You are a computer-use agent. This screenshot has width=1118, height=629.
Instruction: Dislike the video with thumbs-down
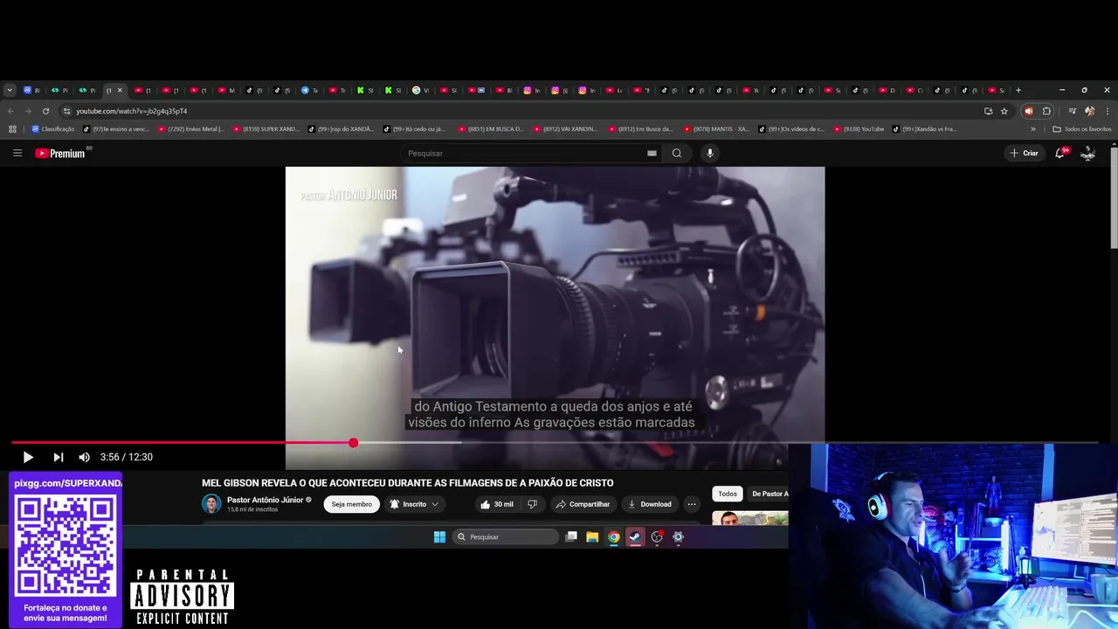click(533, 504)
